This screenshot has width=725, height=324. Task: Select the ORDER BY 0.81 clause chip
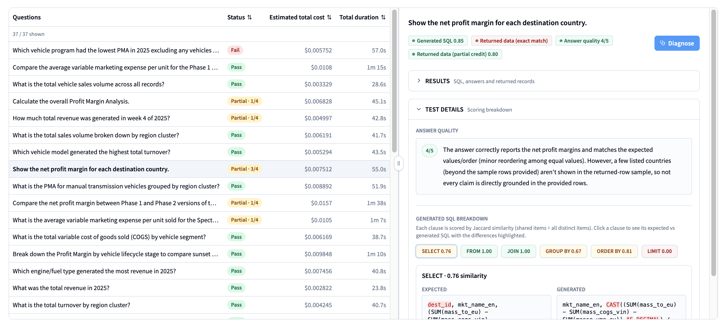[614, 251]
